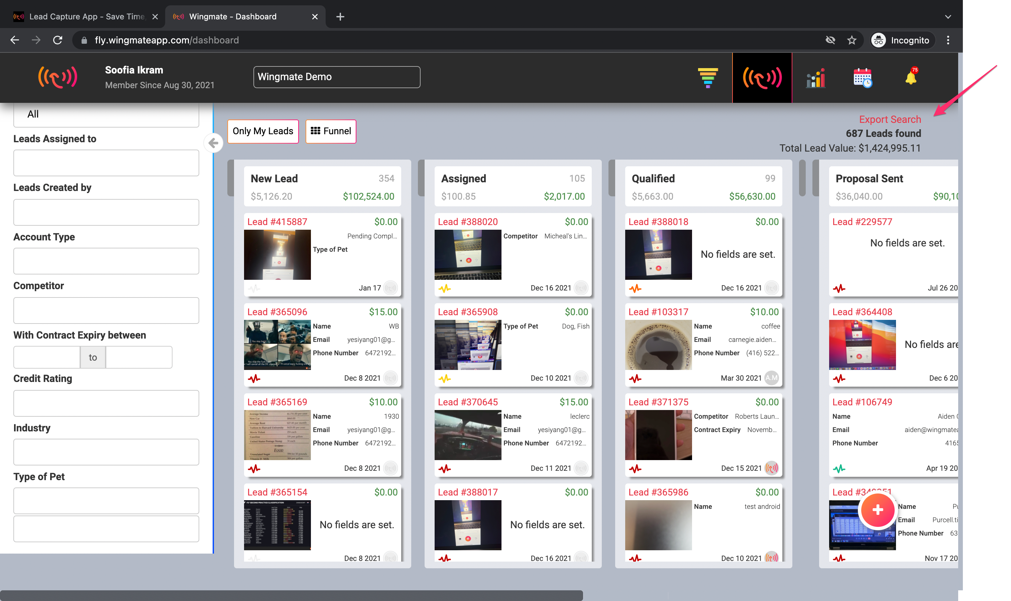The image size is (1011, 601).
Task: Click the Soofia Ikram profile name
Action: [x=134, y=70]
